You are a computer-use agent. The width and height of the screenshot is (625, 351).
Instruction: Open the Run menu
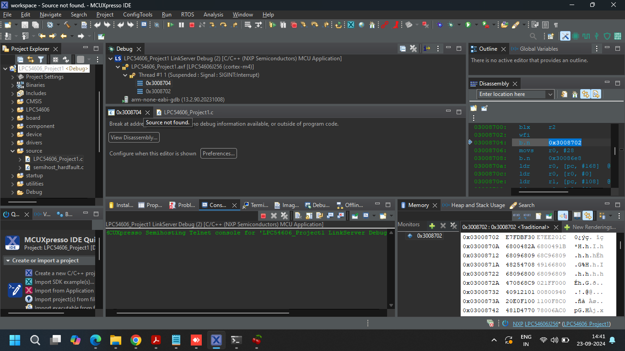pos(167,14)
